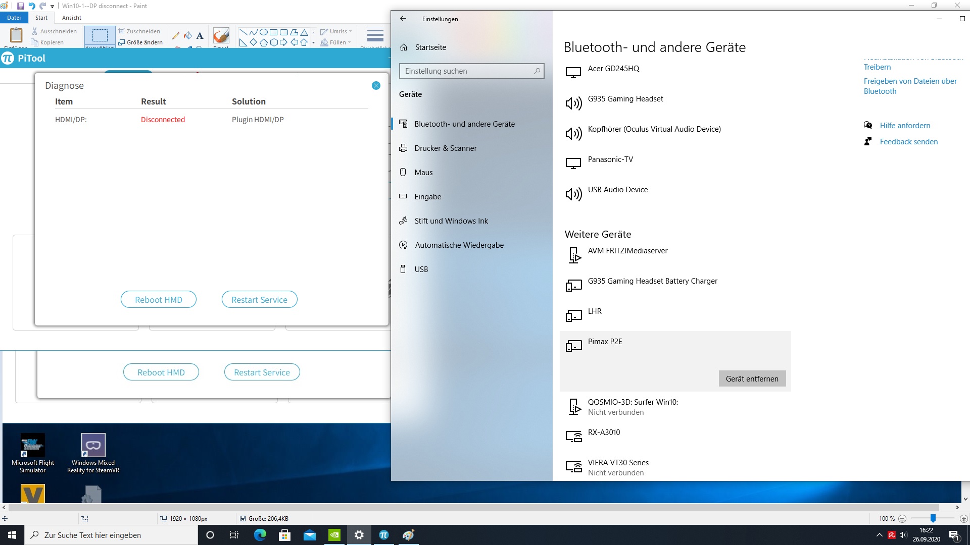This screenshot has height=545, width=970.
Task: Open PiTool from the taskbar
Action: 384,535
